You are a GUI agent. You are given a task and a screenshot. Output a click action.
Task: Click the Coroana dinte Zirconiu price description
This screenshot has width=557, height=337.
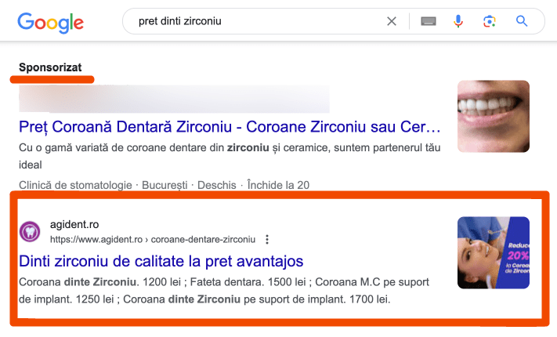[224, 291]
